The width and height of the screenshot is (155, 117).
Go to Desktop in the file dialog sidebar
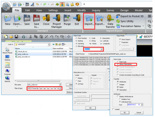[7, 58]
